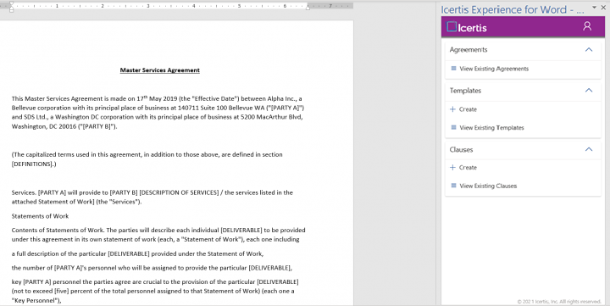Create a new clause
The height and width of the screenshot is (306, 610).
click(468, 167)
